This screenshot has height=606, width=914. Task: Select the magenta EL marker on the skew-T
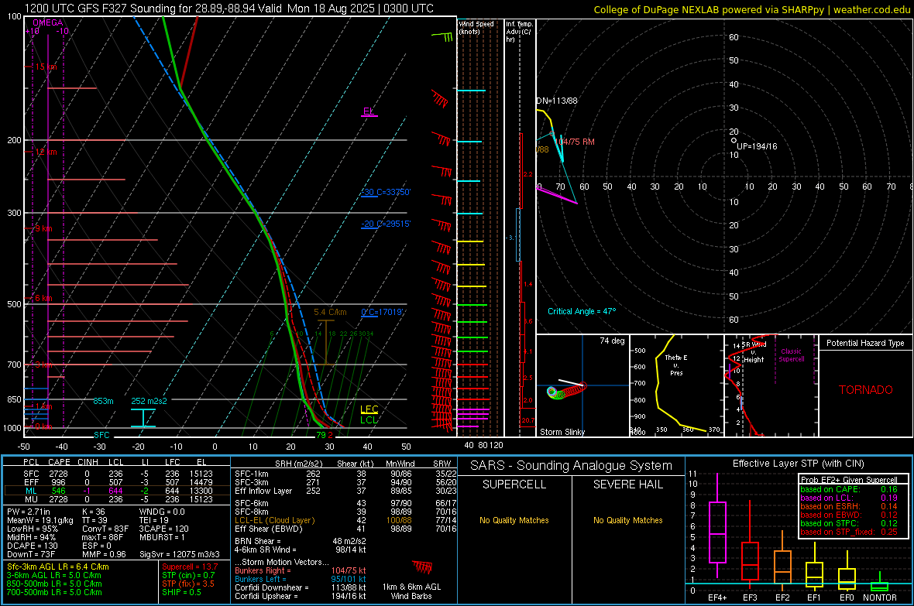pos(369,111)
